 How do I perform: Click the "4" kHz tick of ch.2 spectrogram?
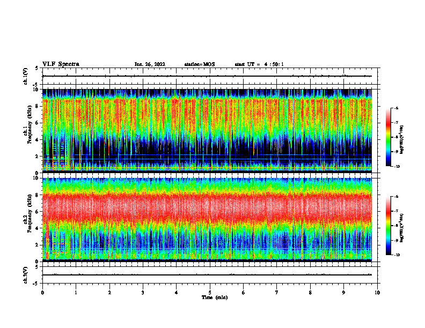click(38, 228)
